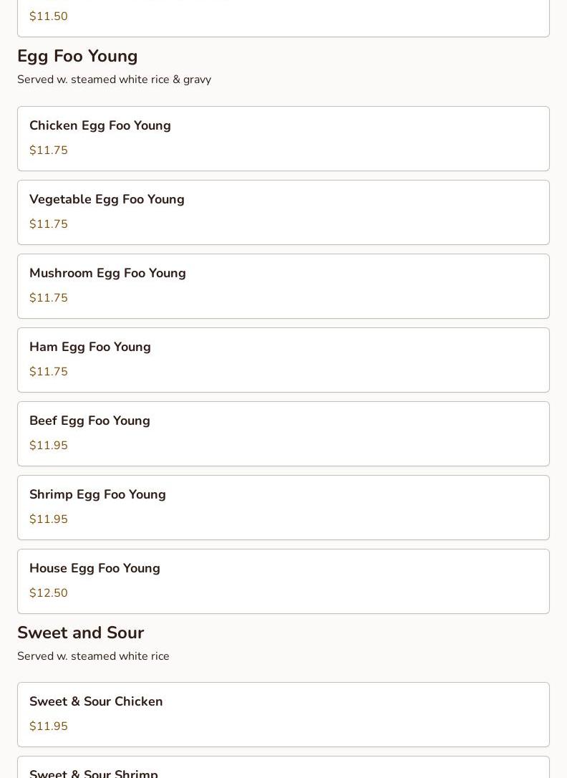The image size is (567, 778).
Task: Click the Sweet and Sour section heading
Action: (80, 633)
